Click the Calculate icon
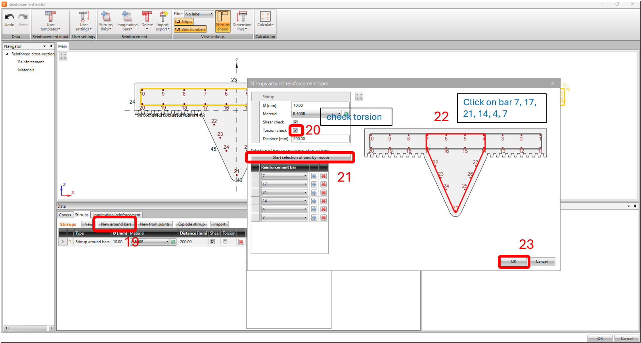Screen dimensions: 641x343 point(265,17)
